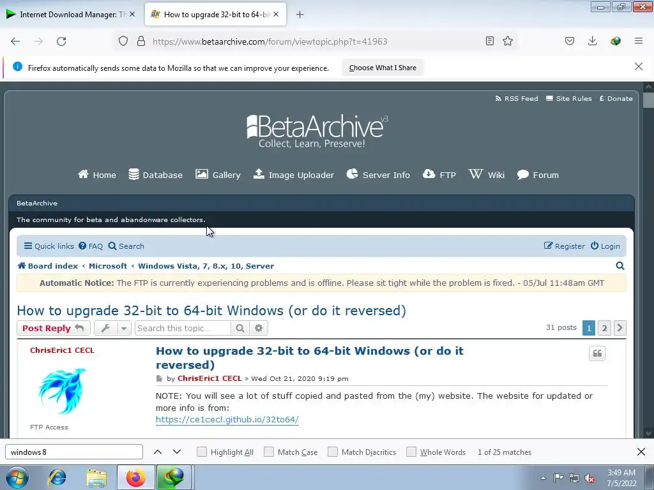Viewport: 654px width, 490px height.
Task: Open Windows Vista, 7, 8.x, 10, Server breadcrumb
Action: tap(206, 266)
